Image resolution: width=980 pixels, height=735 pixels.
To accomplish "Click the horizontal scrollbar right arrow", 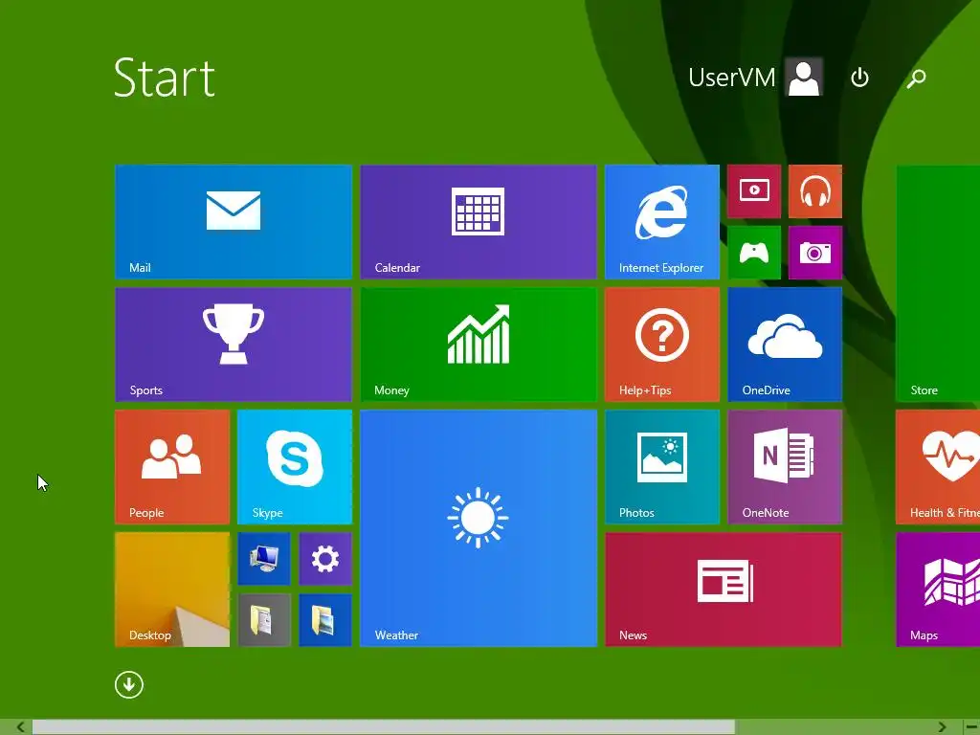I will 942,727.
